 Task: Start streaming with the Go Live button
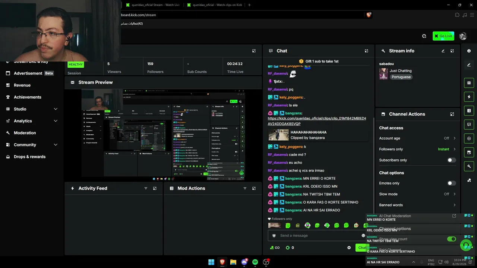[x=443, y=36]
